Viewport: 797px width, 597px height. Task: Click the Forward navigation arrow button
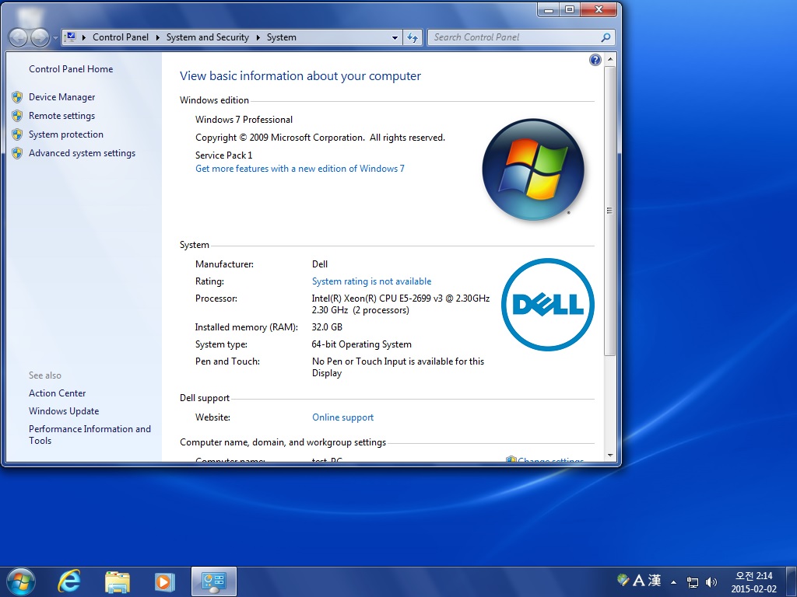click(x=40, y=37)
